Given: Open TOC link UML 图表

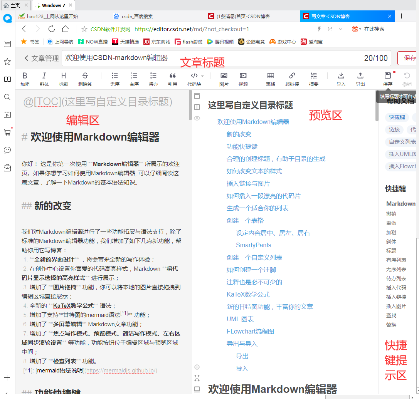Looking at the screenshot, I should (x=240, y=319).
